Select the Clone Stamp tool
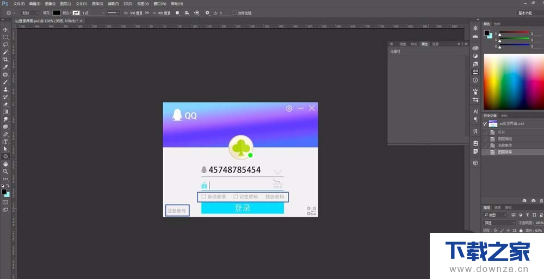The image size is (544, 279). tap(5, 90)
